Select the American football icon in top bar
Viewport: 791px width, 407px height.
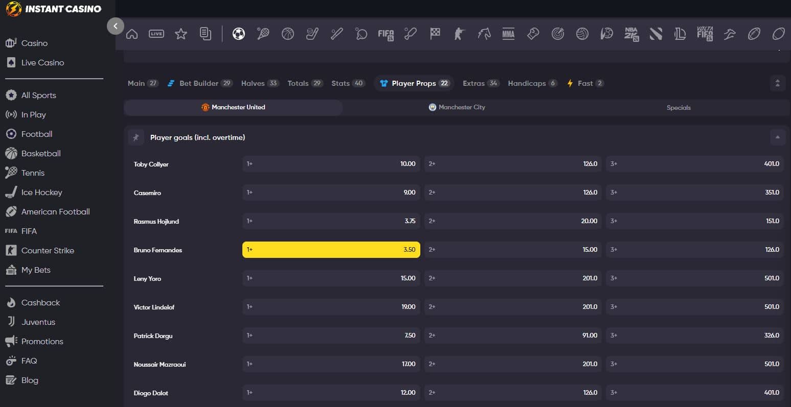tap(754, 34)
